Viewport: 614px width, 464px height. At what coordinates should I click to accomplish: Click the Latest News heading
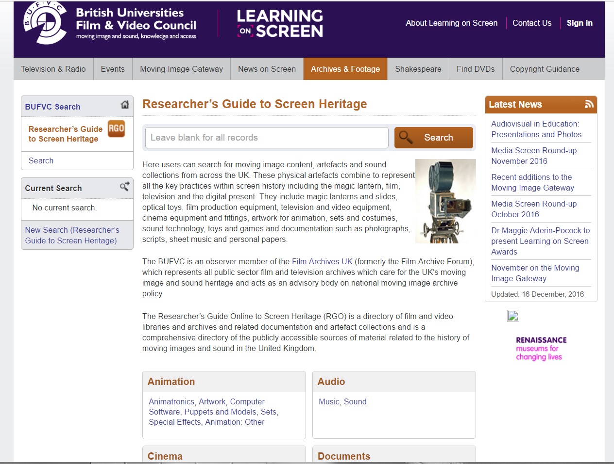click(x=515, y=104)
